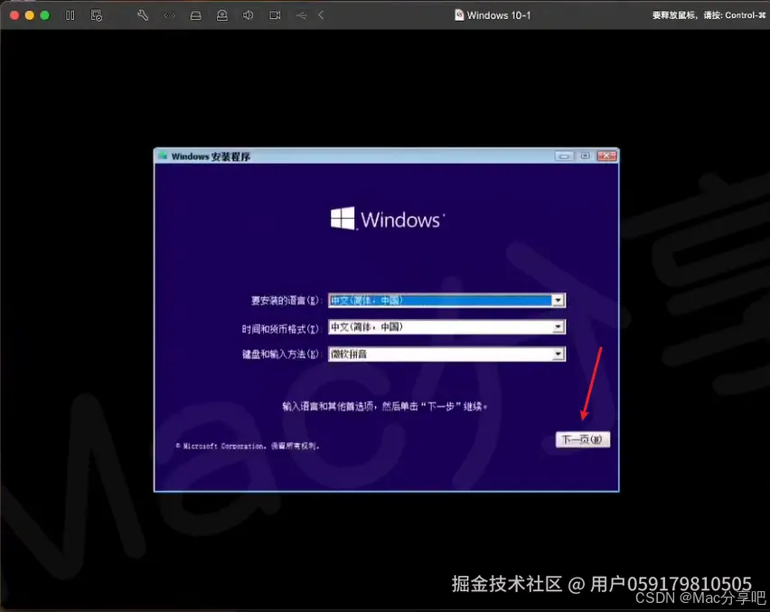Maximize the Windows Setup dialog
770x612 pixels.
click(x=585, y=155)
